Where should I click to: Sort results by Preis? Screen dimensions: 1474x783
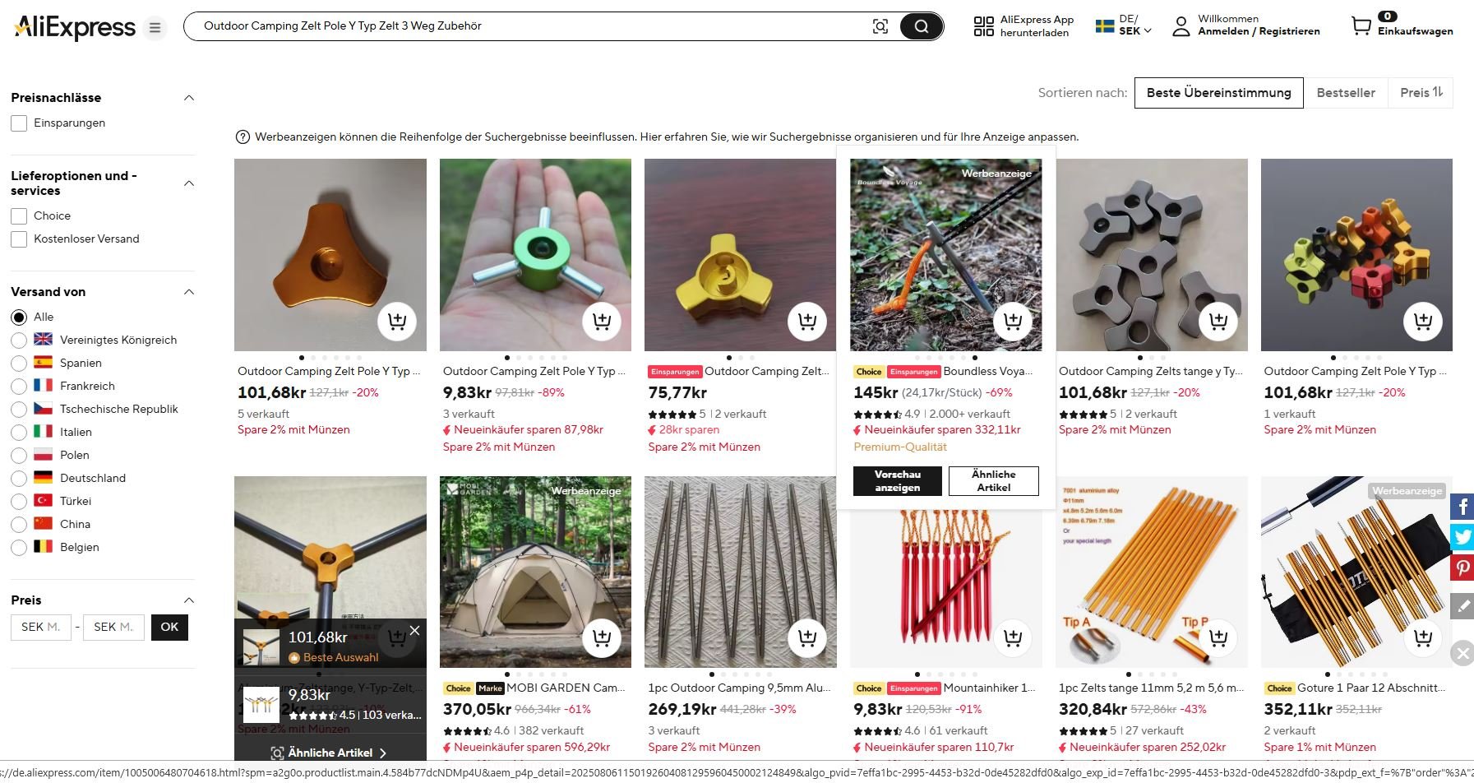pyautogui.click(x=1421, y=93)
